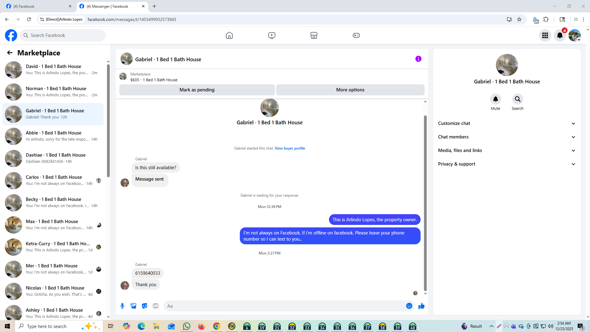The width and height of the screenshot is (590, 332).
Task: Switch to the Messenger | Facebook tab
Action: click(112, 6)
